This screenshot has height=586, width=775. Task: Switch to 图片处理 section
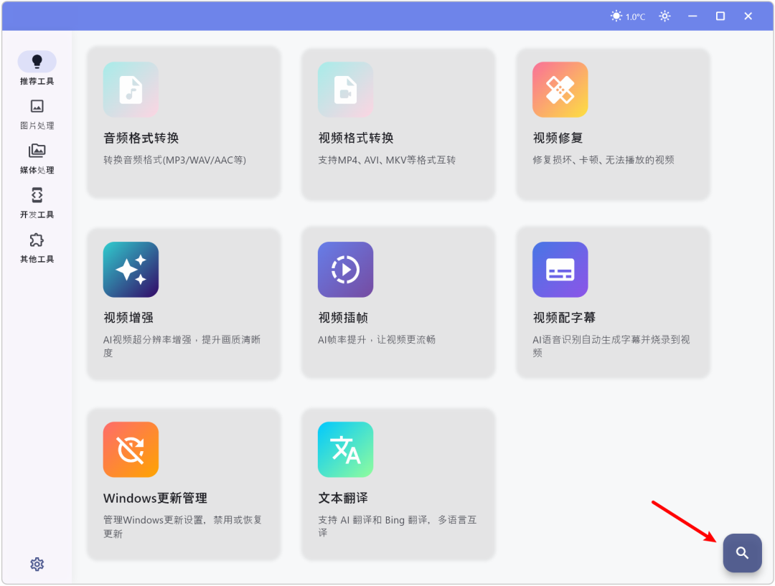tap(37, 114)
